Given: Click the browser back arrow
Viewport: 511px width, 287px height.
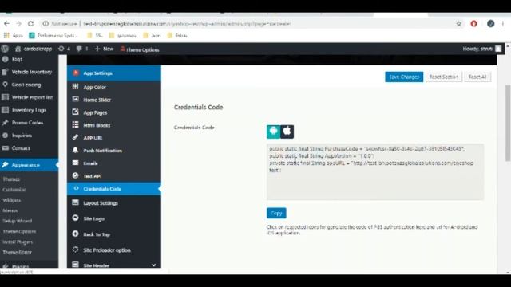Looking at the screenshot, I should [x=7, y=23].
